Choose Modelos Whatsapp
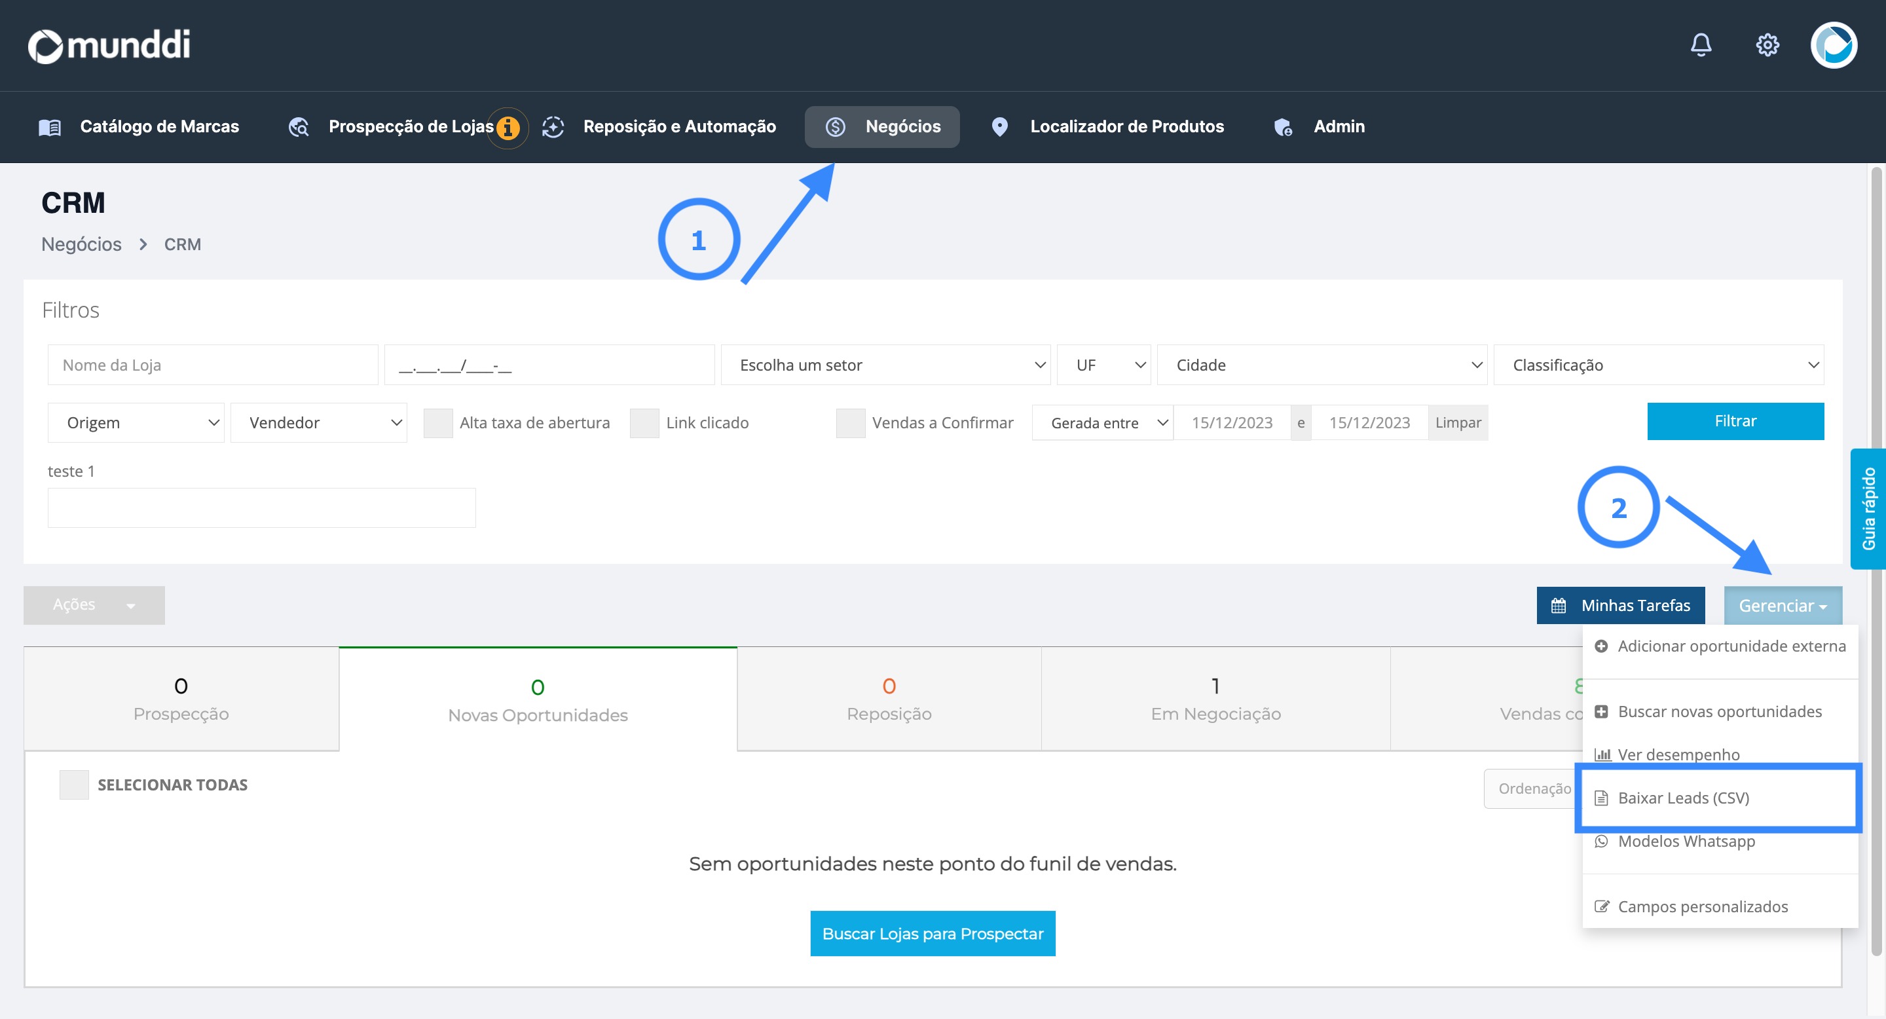The height and width of the screenshot is (1019, 1886). 1720,843
